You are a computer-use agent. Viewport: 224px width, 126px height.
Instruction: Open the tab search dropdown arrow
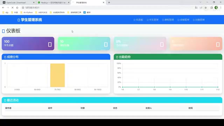tap(201, 2)
